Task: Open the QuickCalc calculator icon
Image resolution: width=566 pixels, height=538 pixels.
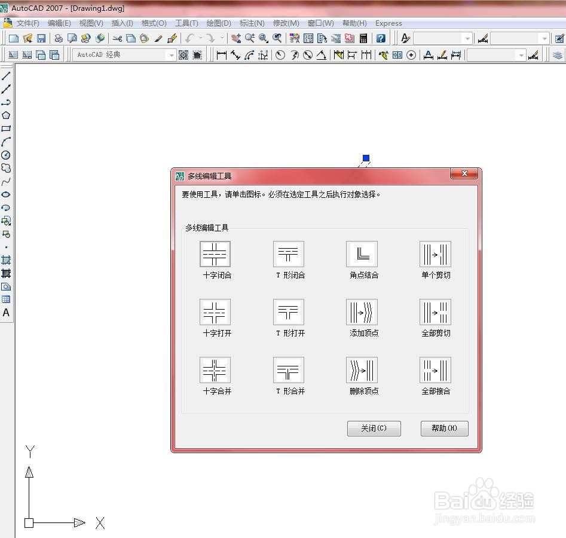Action: (363, 38)
